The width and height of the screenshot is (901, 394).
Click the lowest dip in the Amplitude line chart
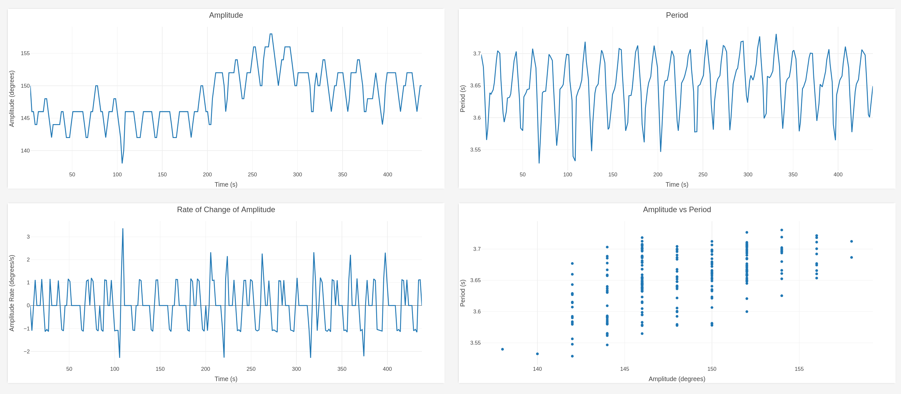tap(122, 163)
